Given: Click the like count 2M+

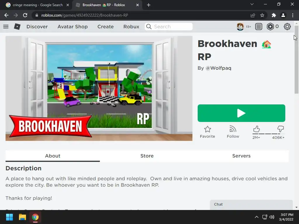Looking at the screenshot, I should pos(256,138).
